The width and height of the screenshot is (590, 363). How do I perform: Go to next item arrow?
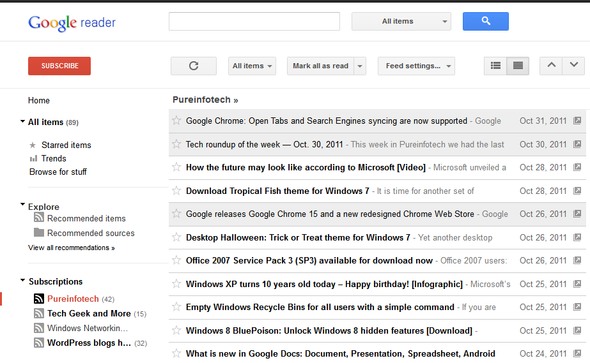573,66
